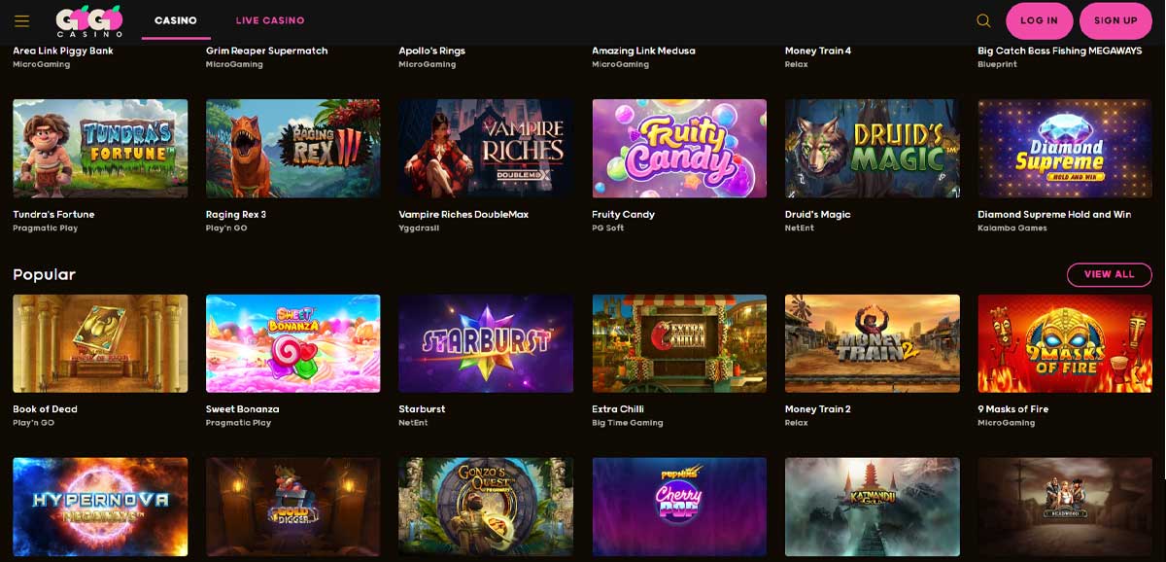This screenshot has height=562, width=1166.
Task: Click Relax label under Money Train 4
Action: point(797,64)
